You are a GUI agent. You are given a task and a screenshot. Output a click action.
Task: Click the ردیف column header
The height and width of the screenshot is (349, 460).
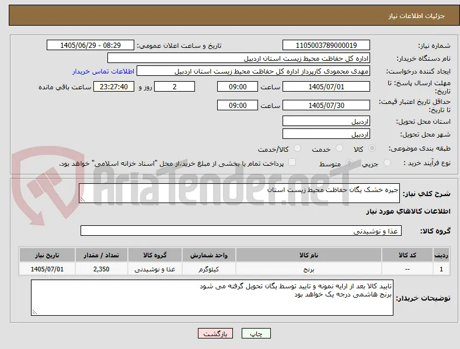click(x=441, y=255)
